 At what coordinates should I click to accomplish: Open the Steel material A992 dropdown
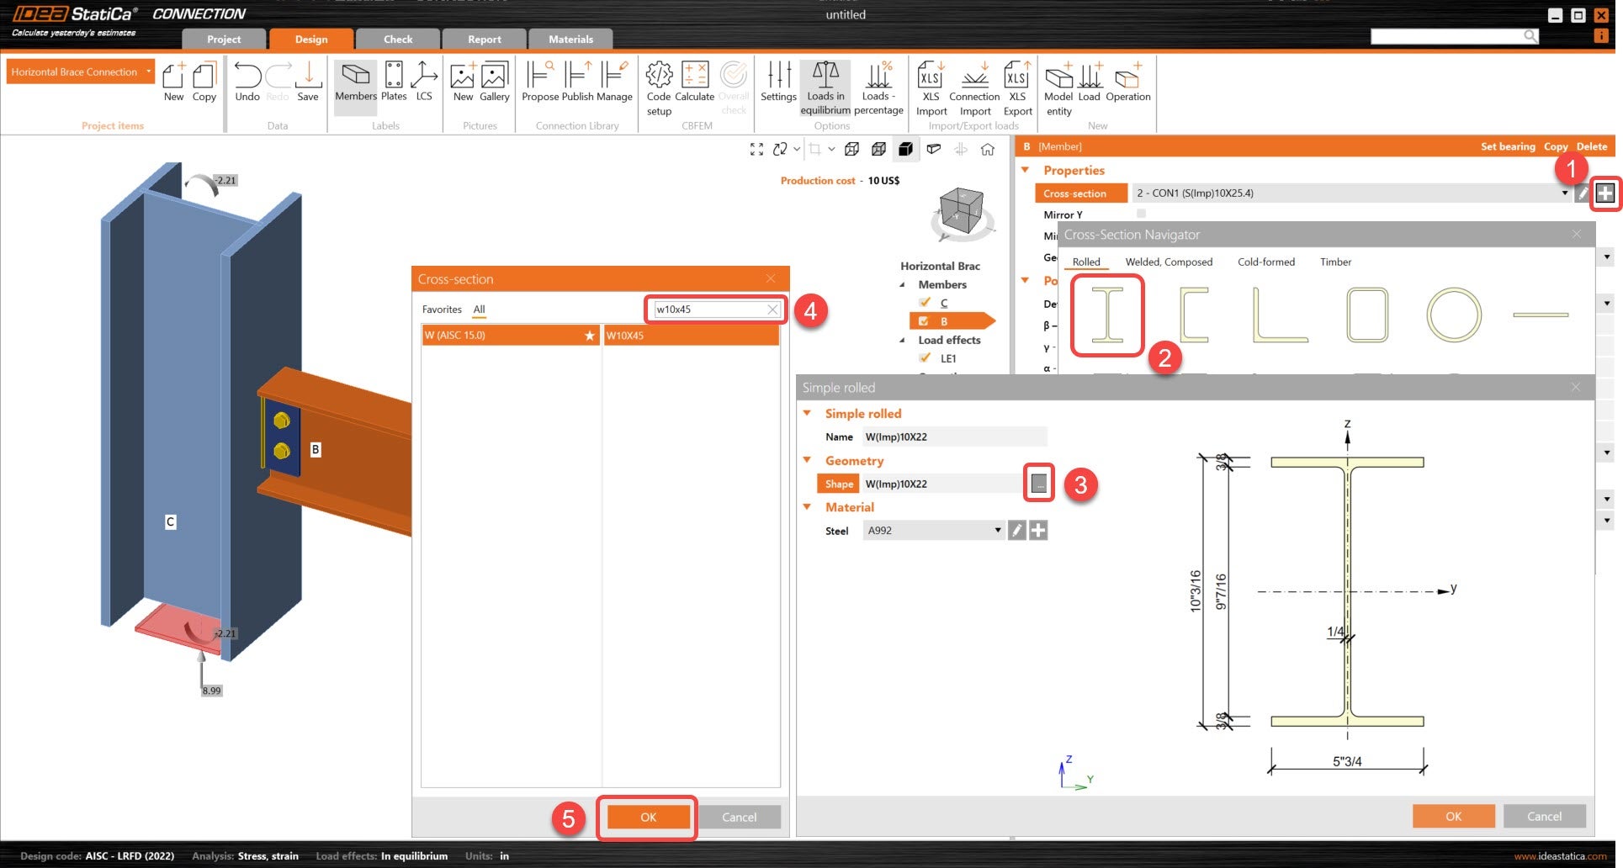point(997,530)
